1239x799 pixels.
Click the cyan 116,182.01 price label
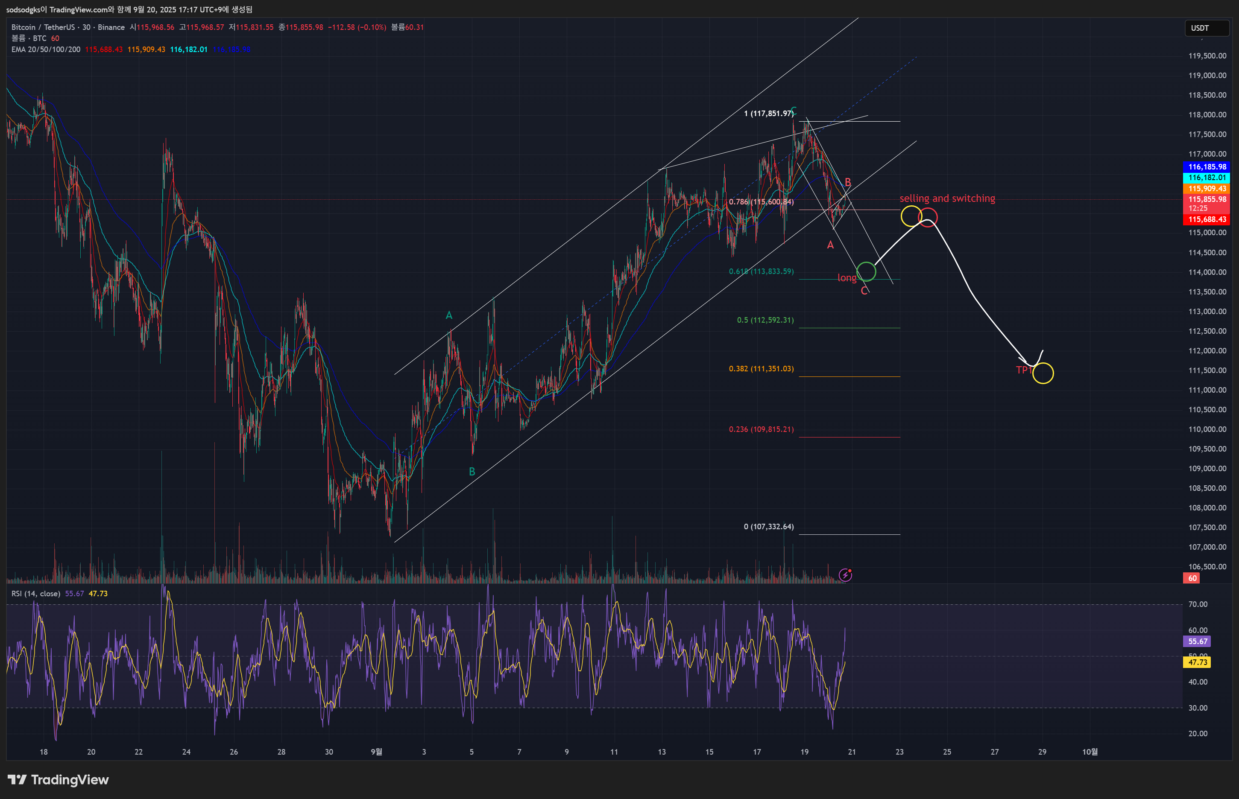point(1206,178)
